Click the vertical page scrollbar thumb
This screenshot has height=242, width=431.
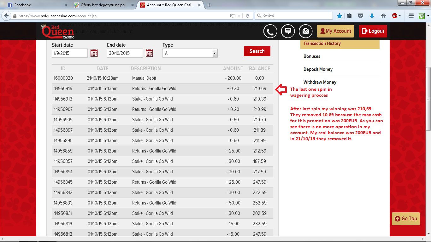click(428, 99)
